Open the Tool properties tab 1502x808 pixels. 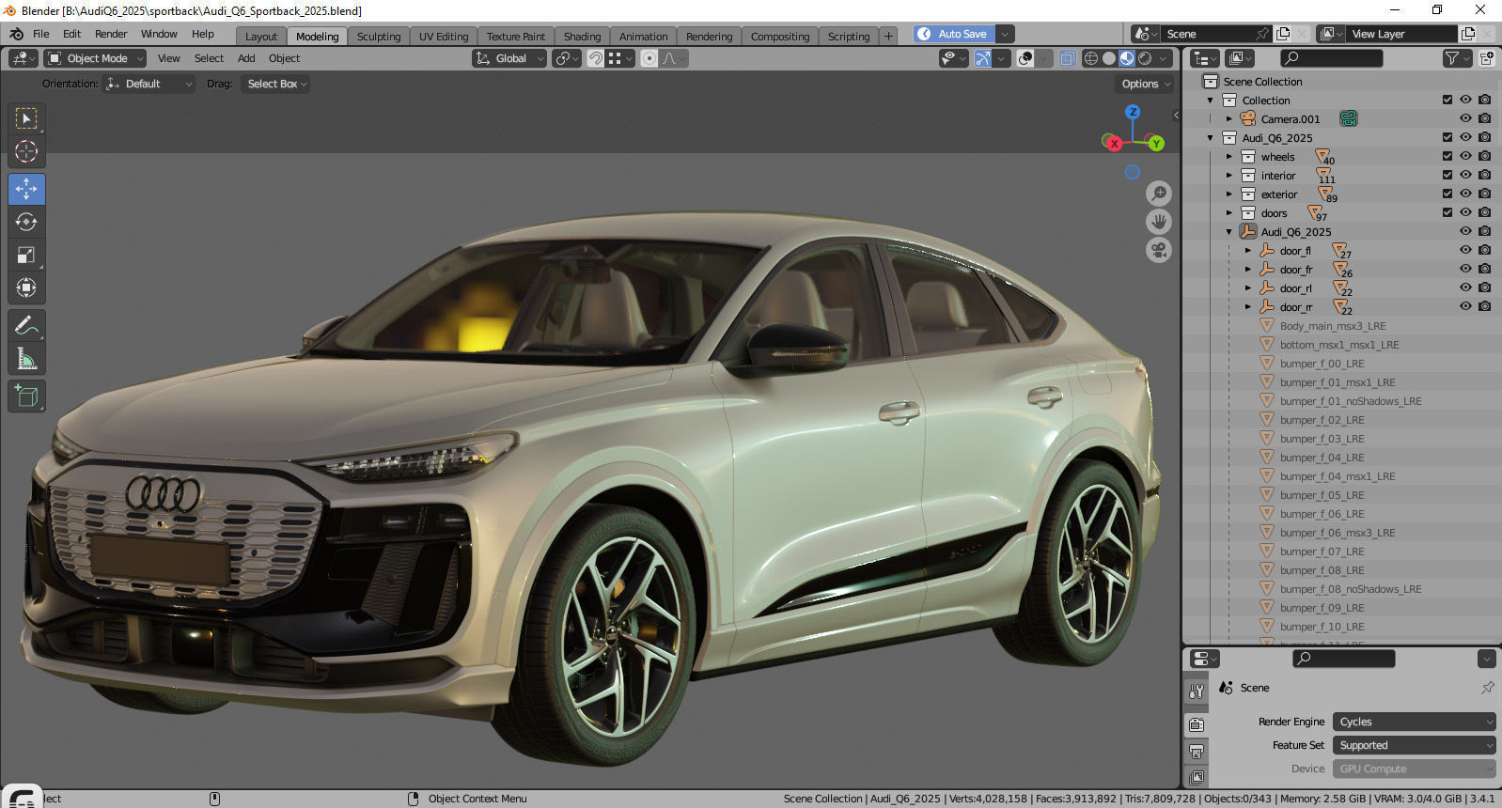pos(1197,691)
